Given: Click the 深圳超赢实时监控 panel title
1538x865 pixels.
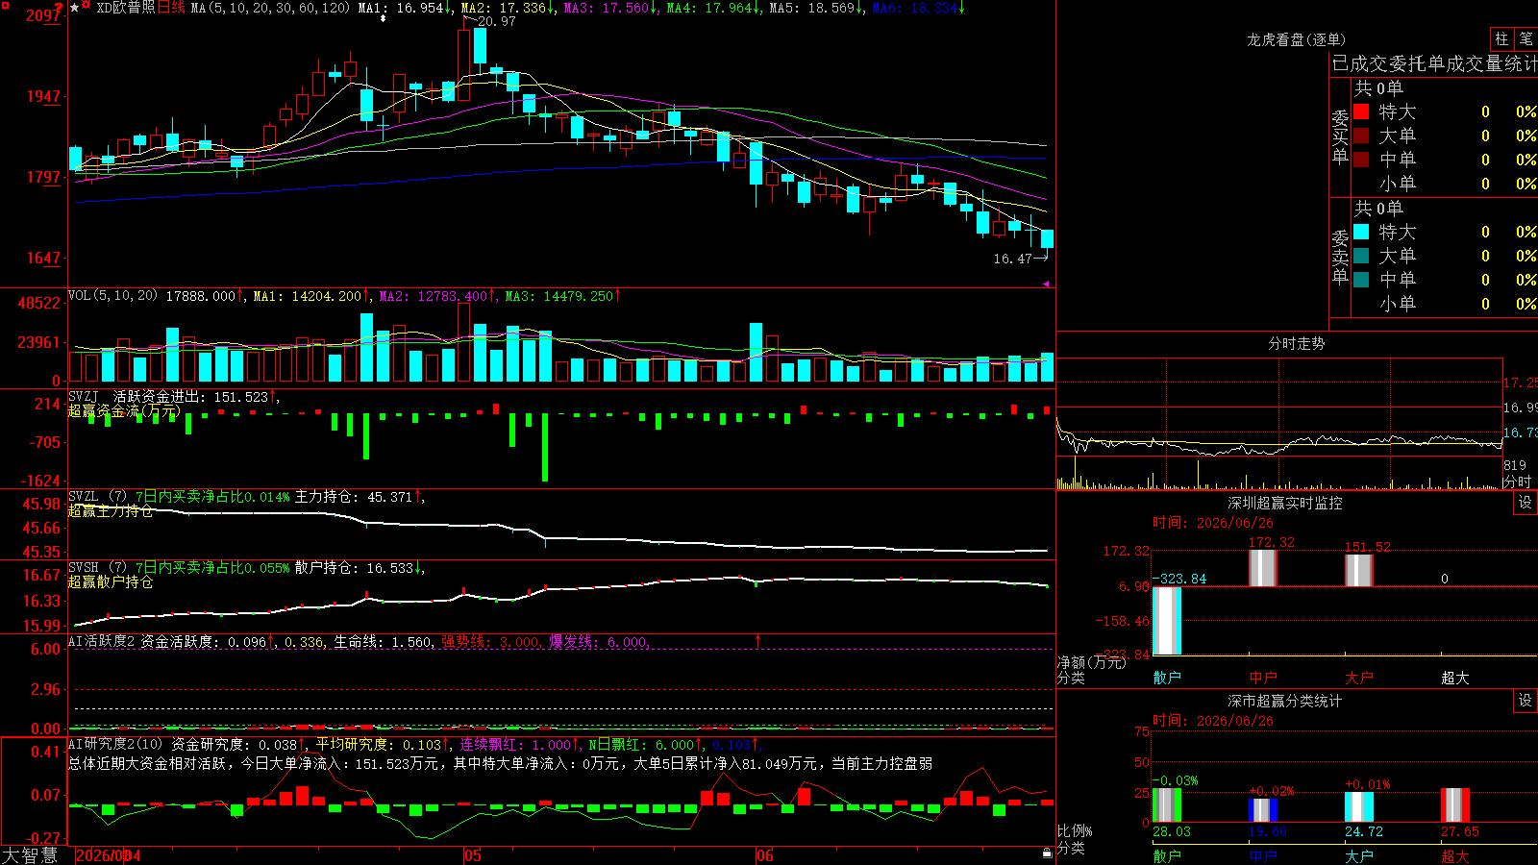Looking at the screenshot, I should coord(1285,503).
